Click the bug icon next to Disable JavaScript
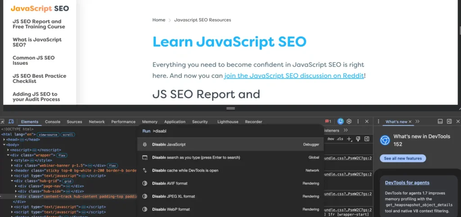This screenshot has height=217, width=461. click(145, 145)
